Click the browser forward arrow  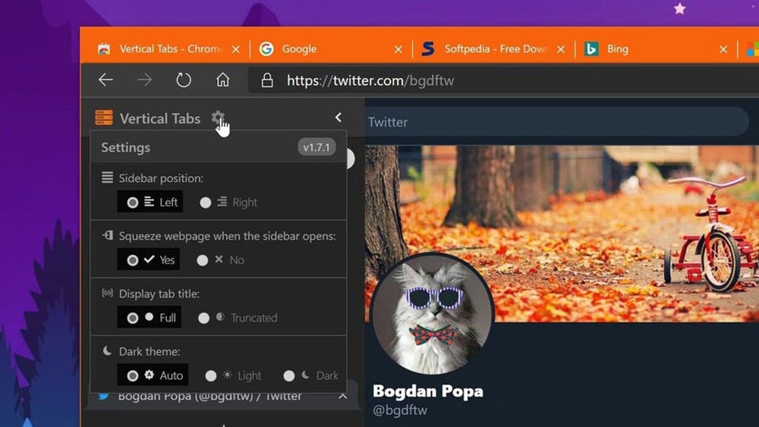144,80
